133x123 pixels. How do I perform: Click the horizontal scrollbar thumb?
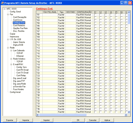pos(63,115)
